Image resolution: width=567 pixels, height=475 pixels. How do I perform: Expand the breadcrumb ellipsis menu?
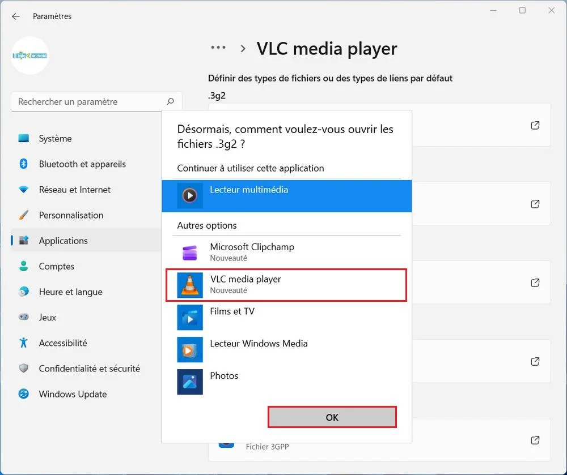(218, 48)
